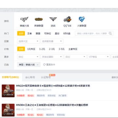Screen dimensions: 118x118
Task: Filter hot tags by 6烈6盘
Action: tap(67, 33)
